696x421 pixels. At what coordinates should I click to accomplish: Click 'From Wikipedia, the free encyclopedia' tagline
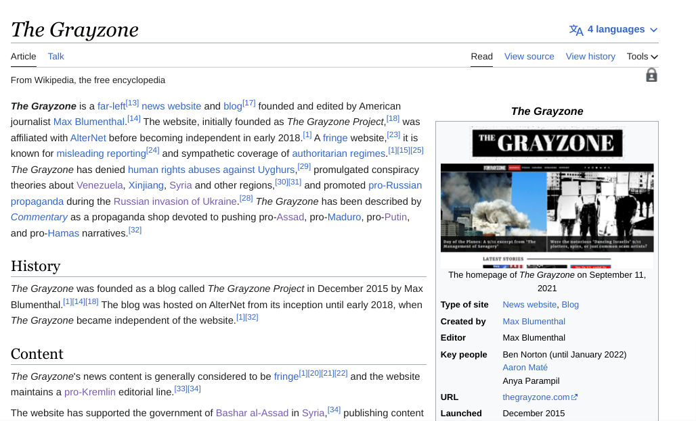[88, 80]
